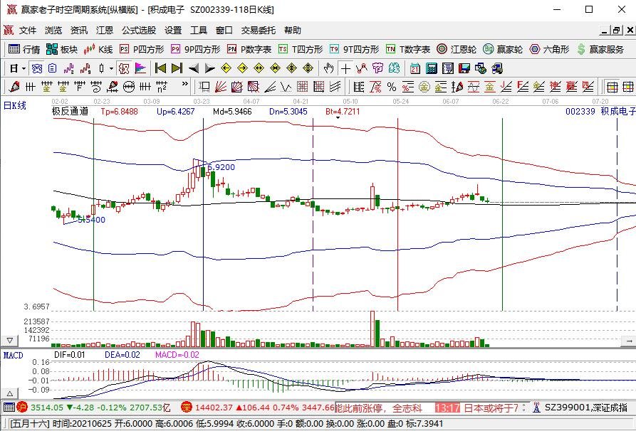Open the notepad memo icon
This screenshot has width=636, height=431.
[x=448, y=68]
